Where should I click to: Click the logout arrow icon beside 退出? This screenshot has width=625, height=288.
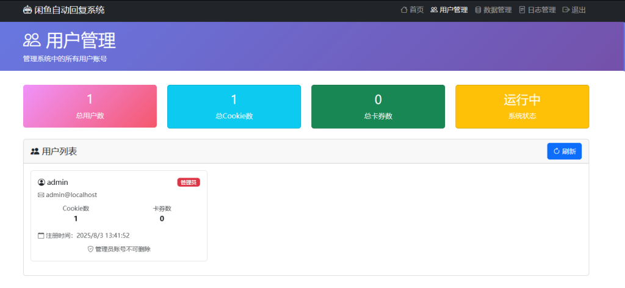[566, 10]
